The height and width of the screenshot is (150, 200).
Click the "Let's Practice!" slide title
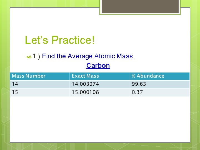coord(60,40)
